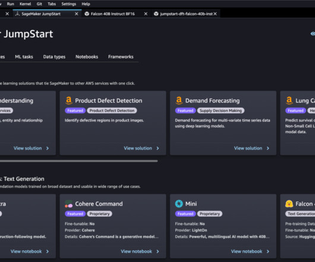
Task: Open the Run menu
Action: point(11,4)
